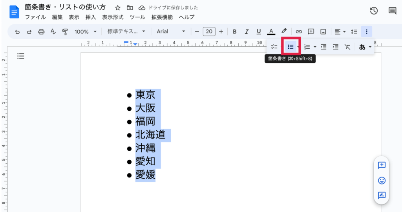The image size is (402, 212).
Task: Click the insert image icon
Action: [323, 32]
